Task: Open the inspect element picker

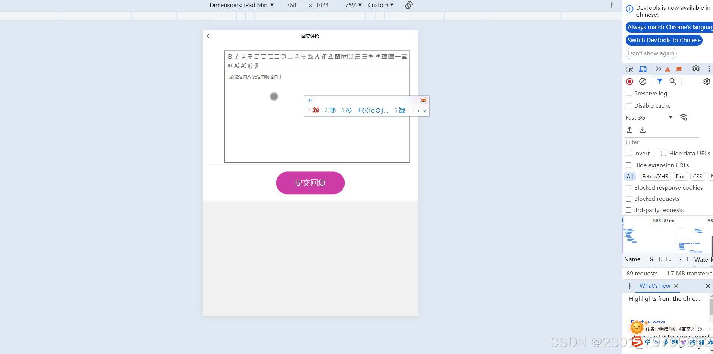Action: (x=629, y=69)
